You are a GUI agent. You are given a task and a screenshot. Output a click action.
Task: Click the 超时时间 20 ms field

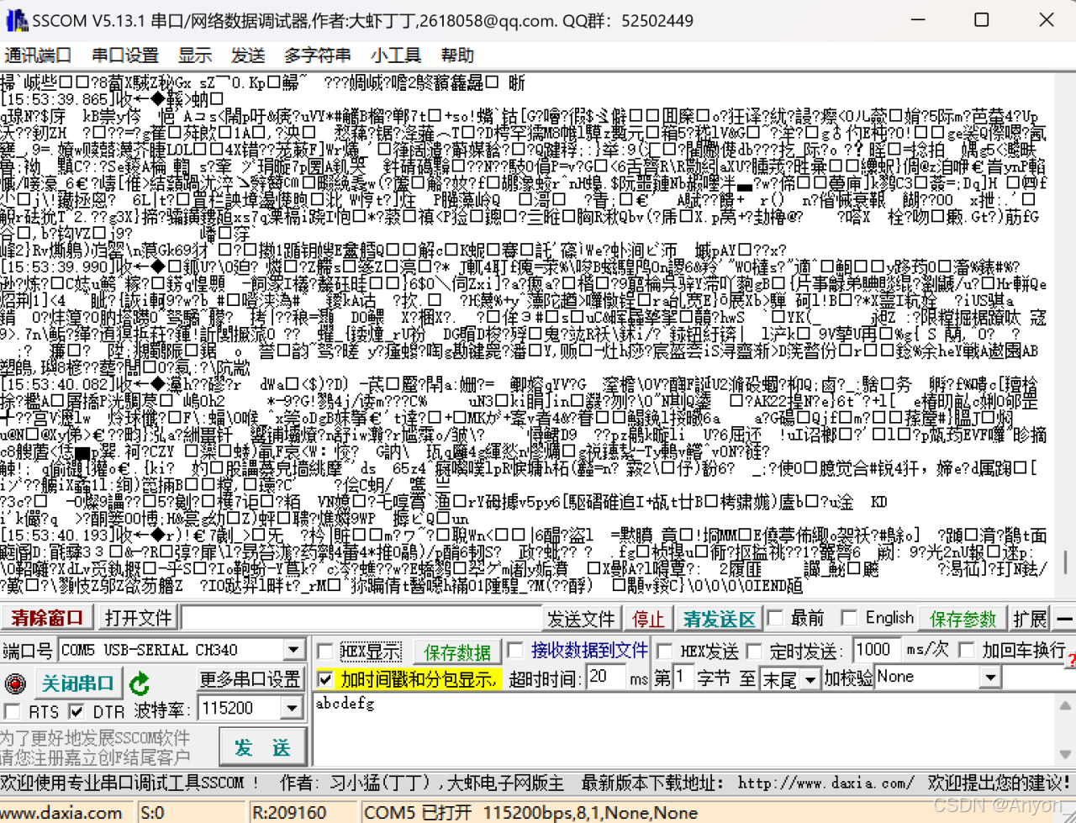click(606, 677)
